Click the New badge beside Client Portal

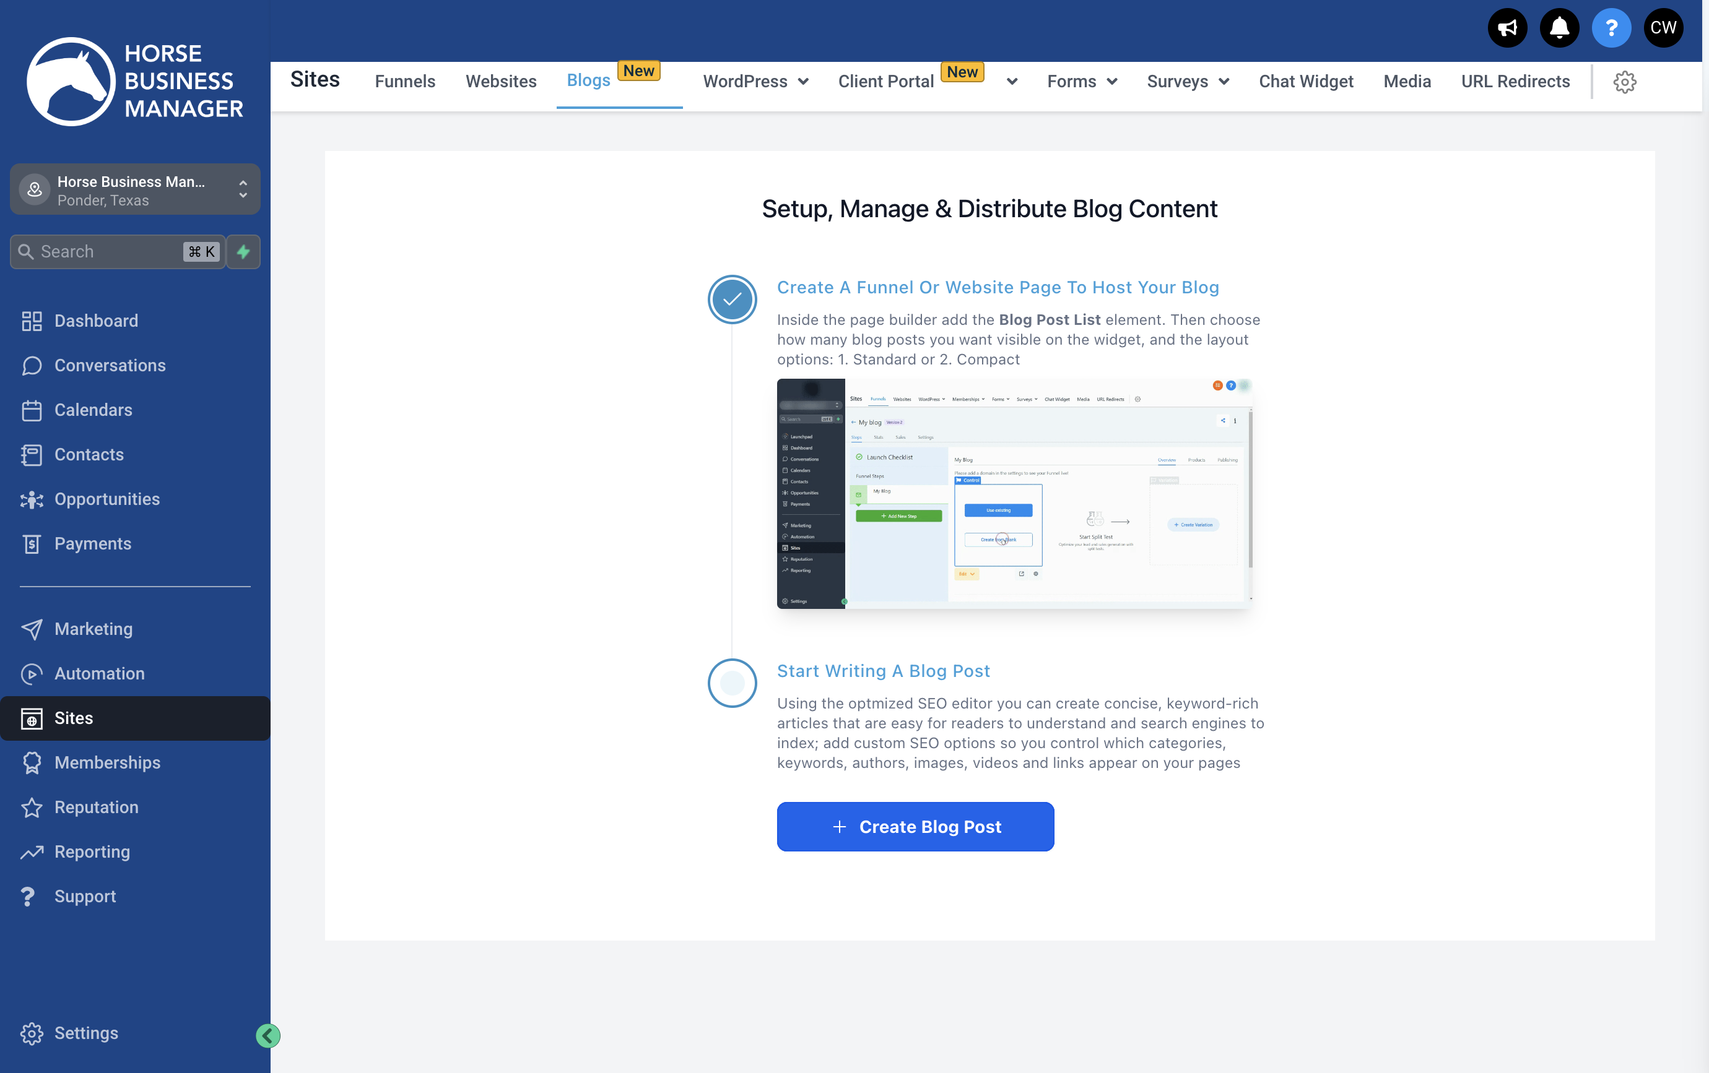962,72
